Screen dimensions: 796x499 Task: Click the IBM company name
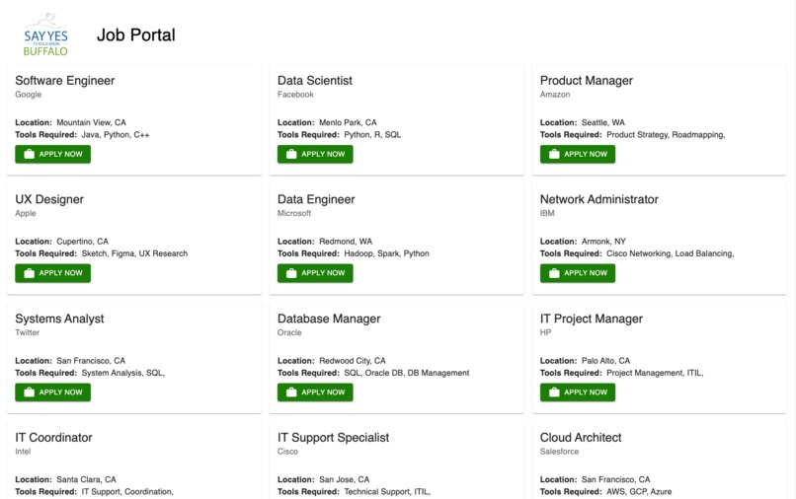click(x=547, y=213)
